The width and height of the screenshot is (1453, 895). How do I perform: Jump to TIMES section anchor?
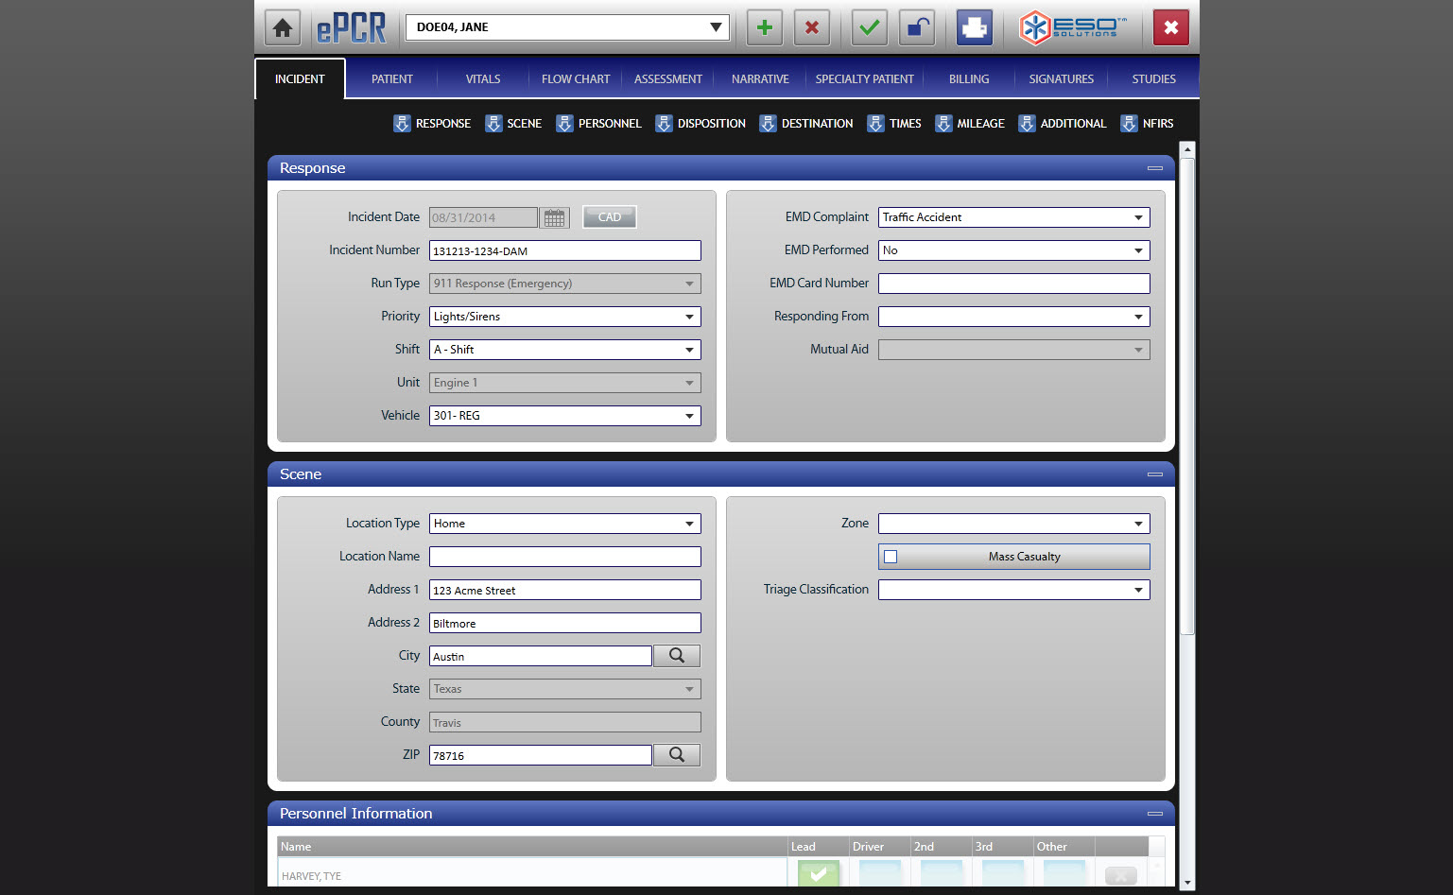pyautogui.click(x=894, y=124)
